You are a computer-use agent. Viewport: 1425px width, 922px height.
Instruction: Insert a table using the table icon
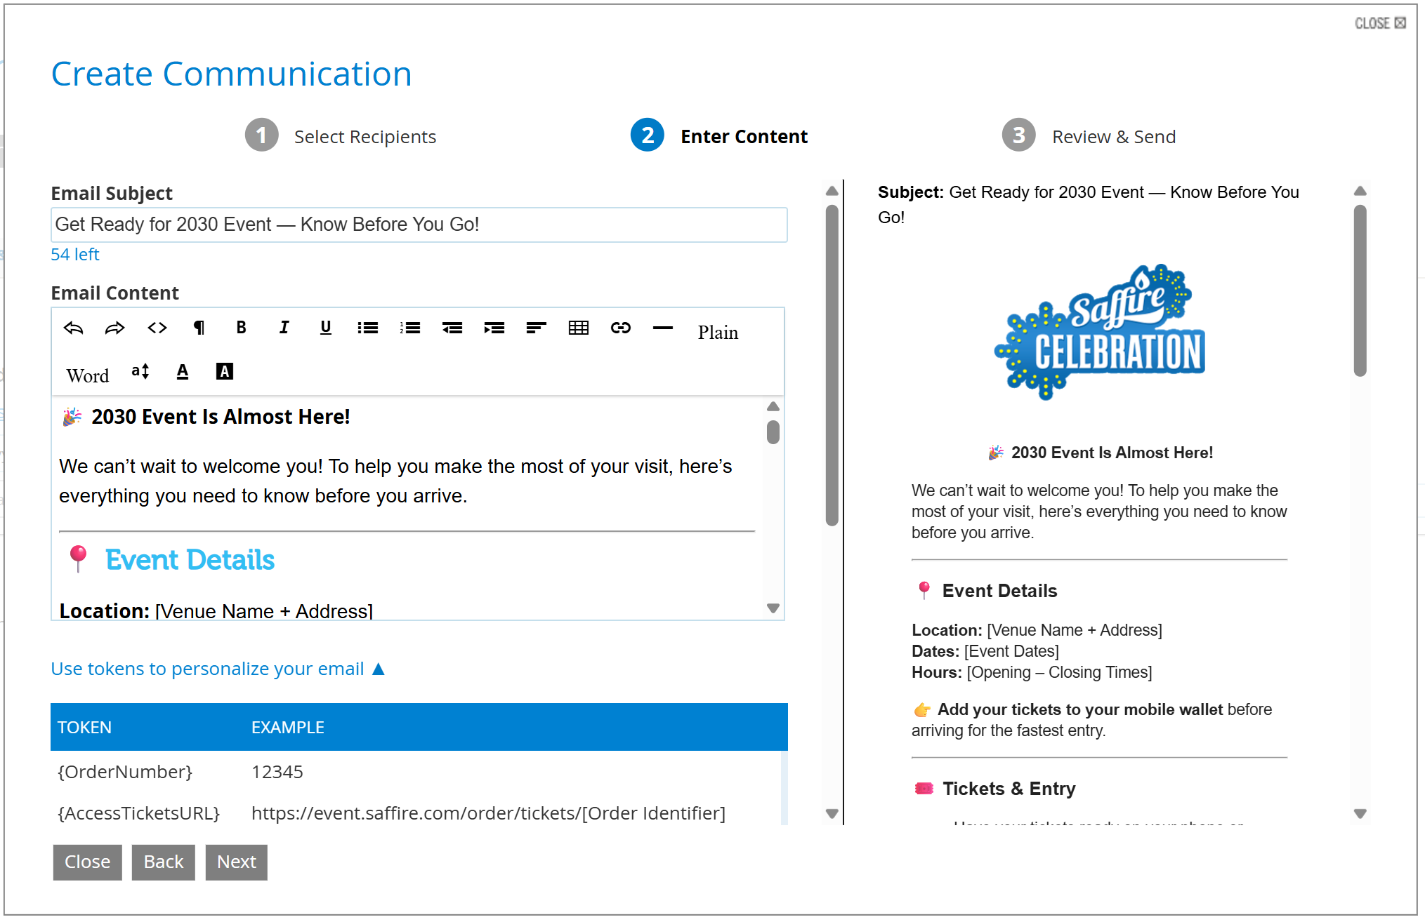coord(578,328)
